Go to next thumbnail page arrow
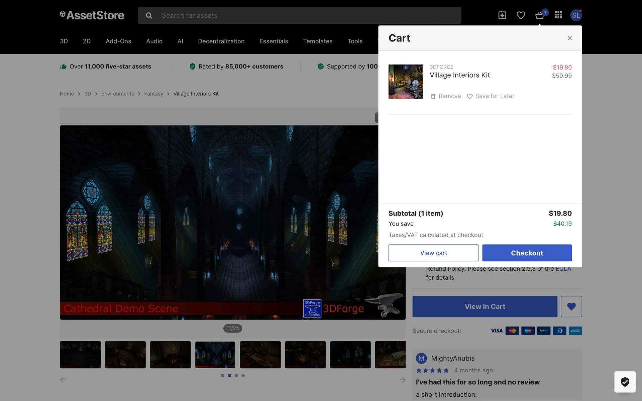642x401 pixels. pyautogui.click(x=403, y=380)
